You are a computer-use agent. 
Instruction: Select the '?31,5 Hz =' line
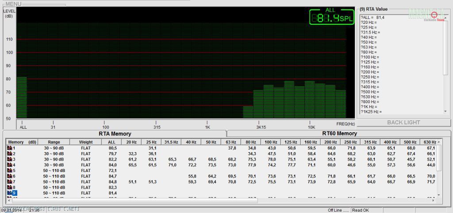point(370,33)
